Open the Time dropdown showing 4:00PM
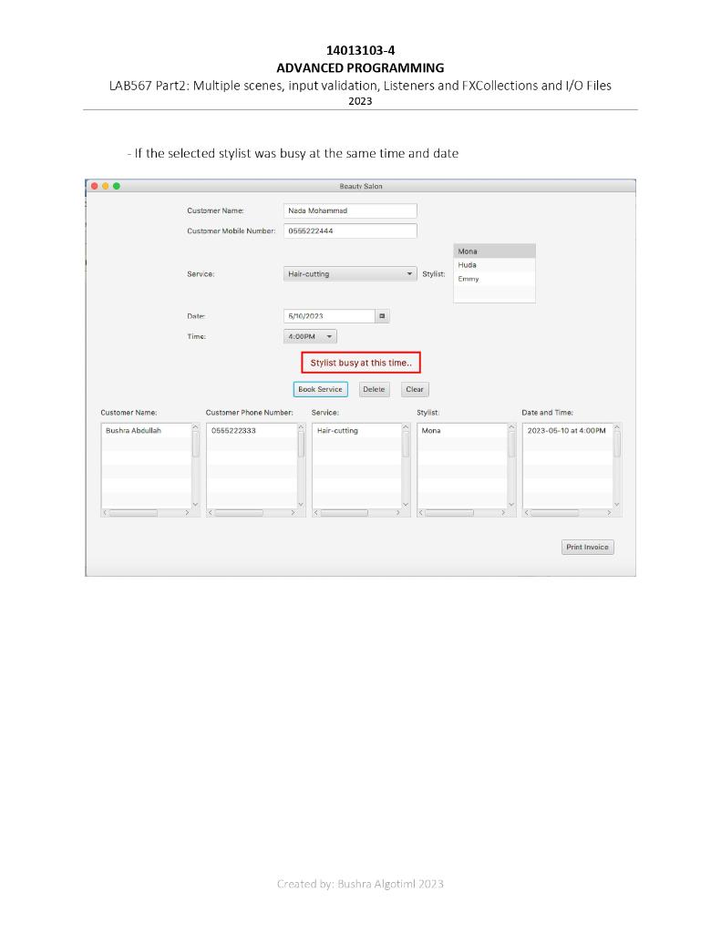 coord(310,336)
